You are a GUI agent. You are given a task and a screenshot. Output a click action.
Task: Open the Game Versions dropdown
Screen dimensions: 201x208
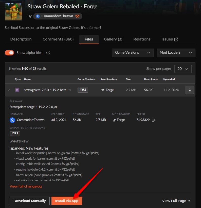coord(133,53)
